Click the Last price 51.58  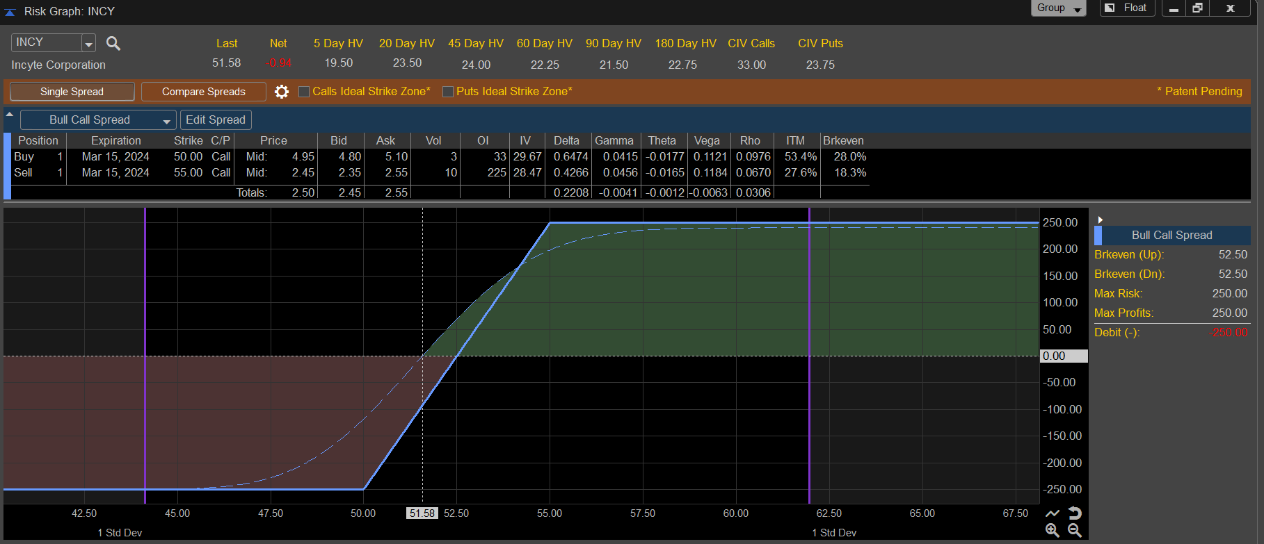click(227, 63)
